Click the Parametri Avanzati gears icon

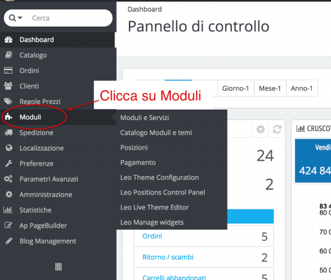8,179
